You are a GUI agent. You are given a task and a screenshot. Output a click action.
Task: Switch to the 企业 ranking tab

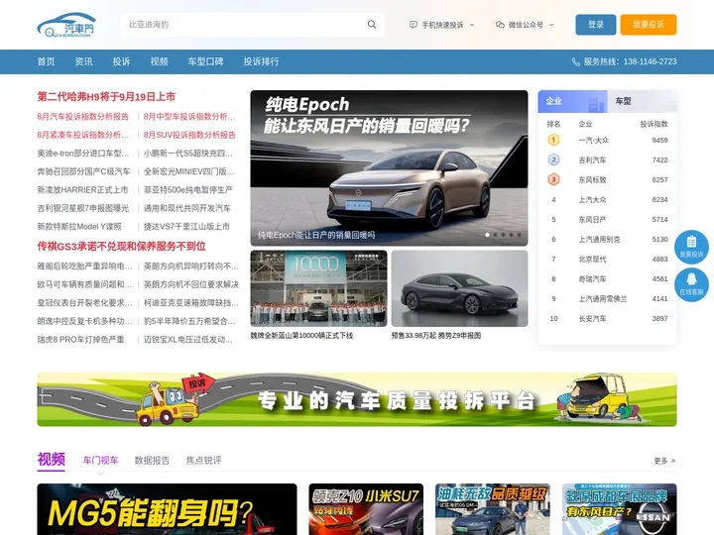(572, 101)
